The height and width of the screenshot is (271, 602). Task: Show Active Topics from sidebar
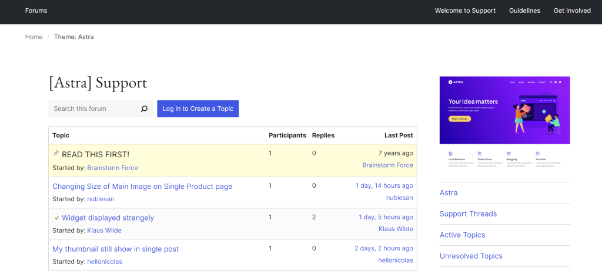(462, 235)
